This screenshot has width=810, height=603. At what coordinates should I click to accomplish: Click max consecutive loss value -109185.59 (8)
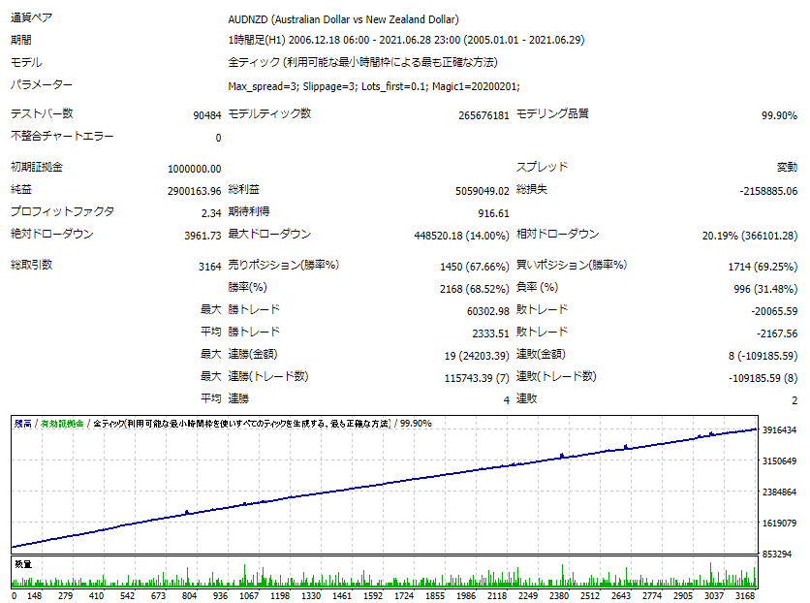coord(763,378)
